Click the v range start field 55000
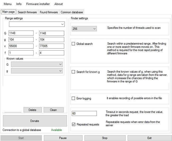Image resolution: width=172 pixels, height=141 pixels. 21,46
